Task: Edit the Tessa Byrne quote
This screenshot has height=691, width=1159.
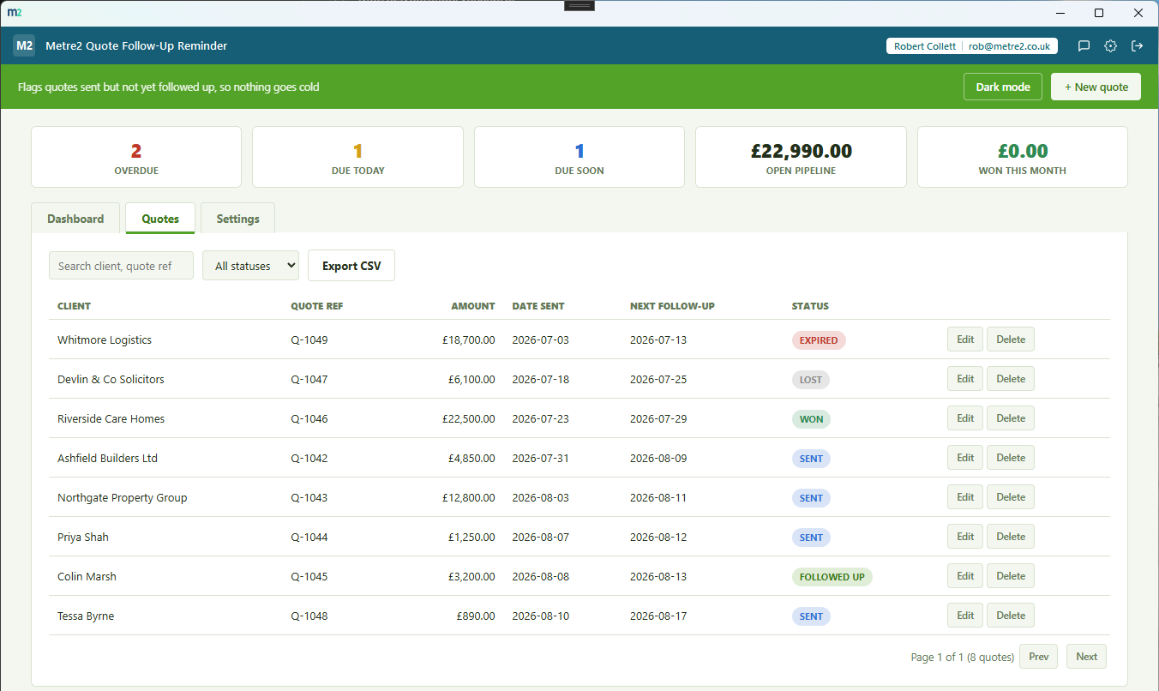Action: tap(965, 616)
